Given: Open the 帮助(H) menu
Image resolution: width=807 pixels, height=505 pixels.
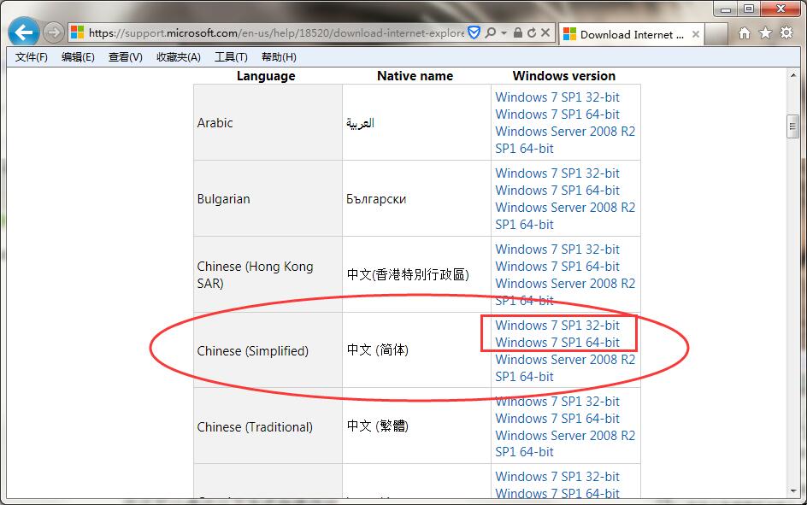Looking at the screenshot, I should point(279,57).
